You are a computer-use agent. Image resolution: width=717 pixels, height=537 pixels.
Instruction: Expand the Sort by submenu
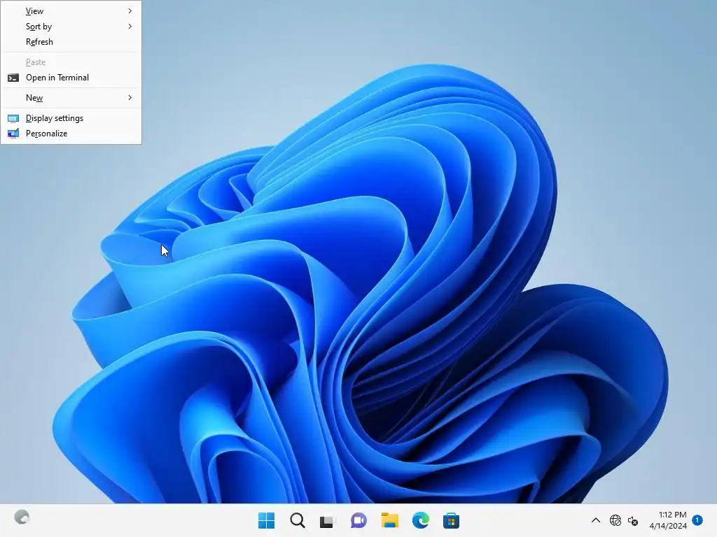pyautogui.click(x=71, y=26)
